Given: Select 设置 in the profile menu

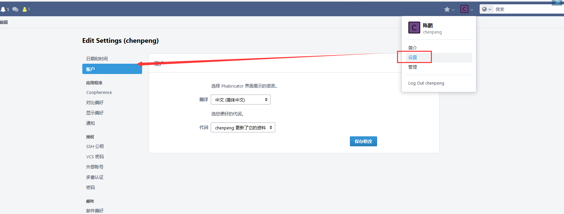Looking at the screenshot, I should click(439, 57).
